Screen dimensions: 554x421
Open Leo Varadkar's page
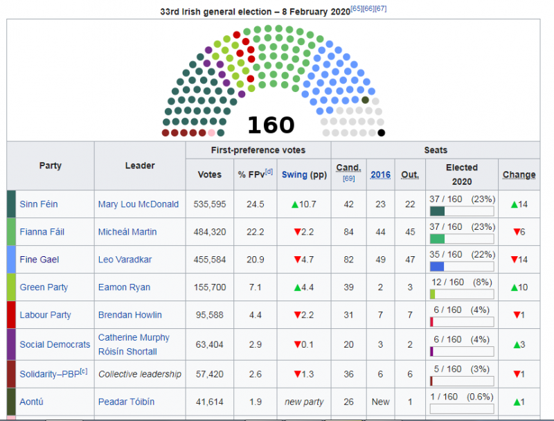point(125,260)
